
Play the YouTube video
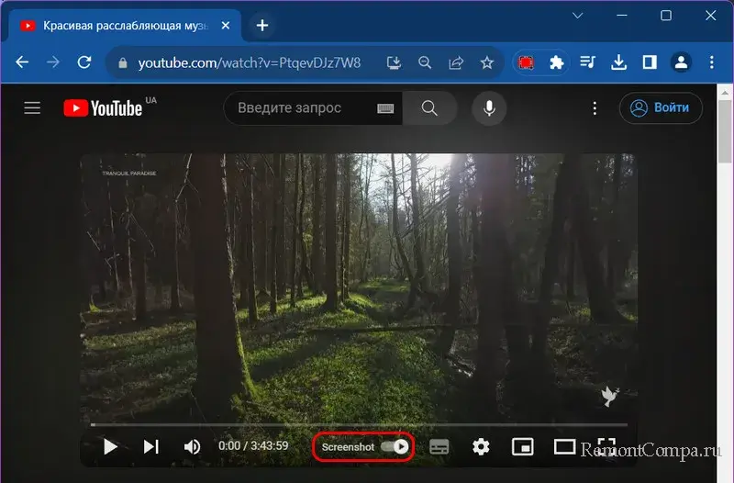point(110,447)
